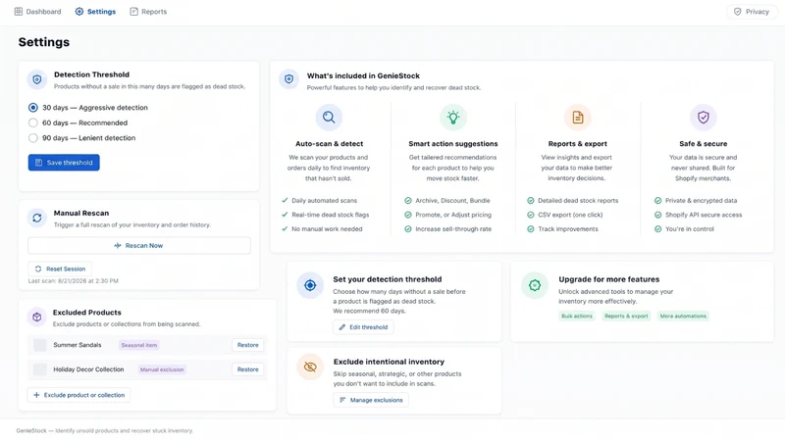Click the Bulk actions tag
Viewport: 785px width, 441px height.
click(577, 316)
